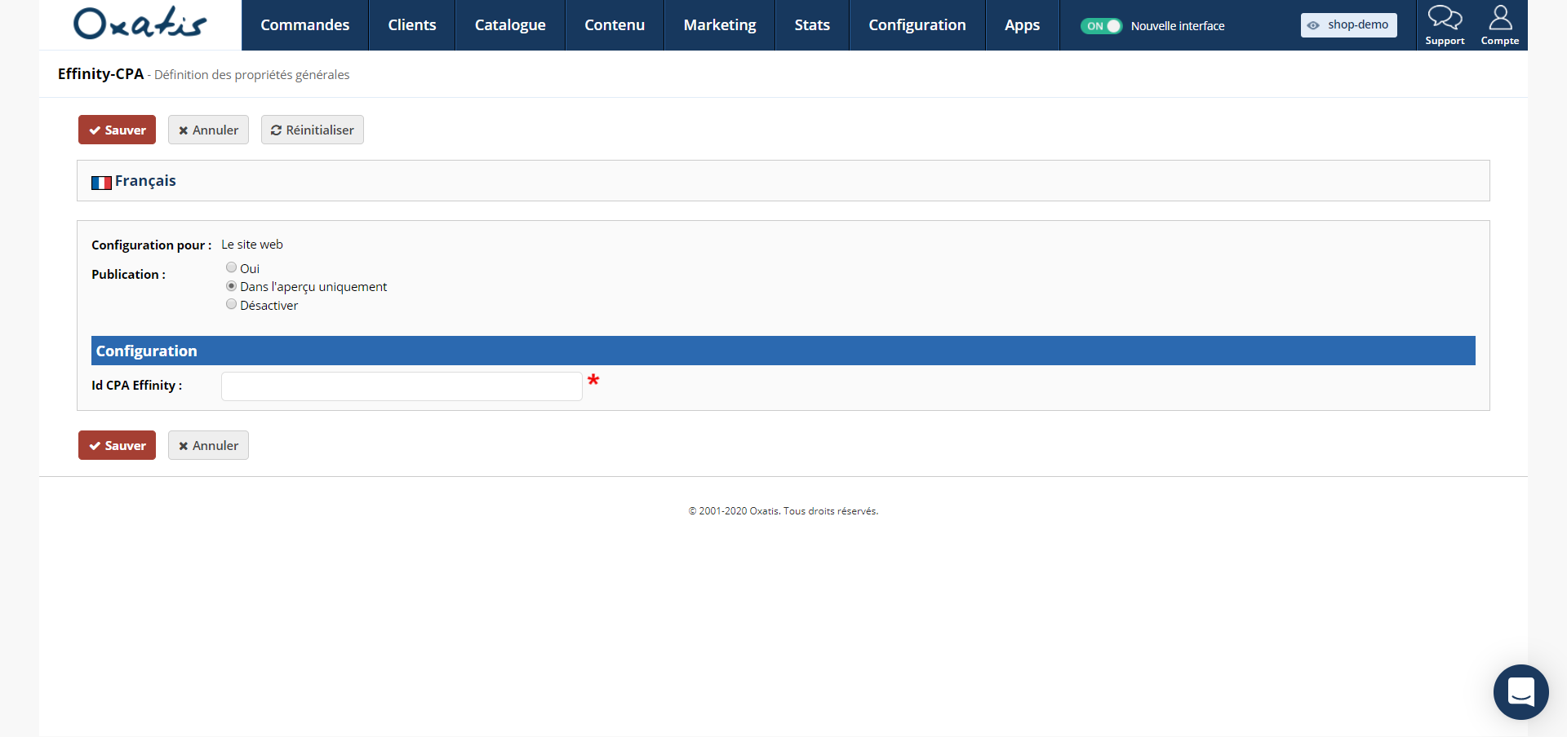This screenshot has width=1567, height=737.
Task: Click the Le site web text
Action: 252,245
